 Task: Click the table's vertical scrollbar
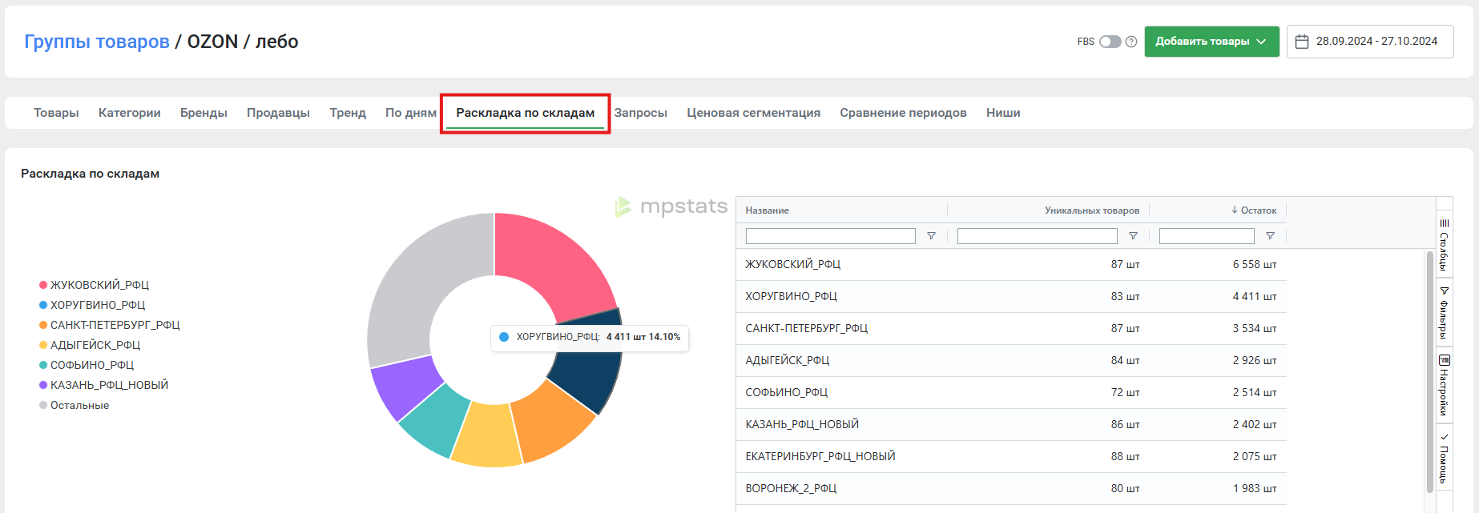(x=1429, y=372)
